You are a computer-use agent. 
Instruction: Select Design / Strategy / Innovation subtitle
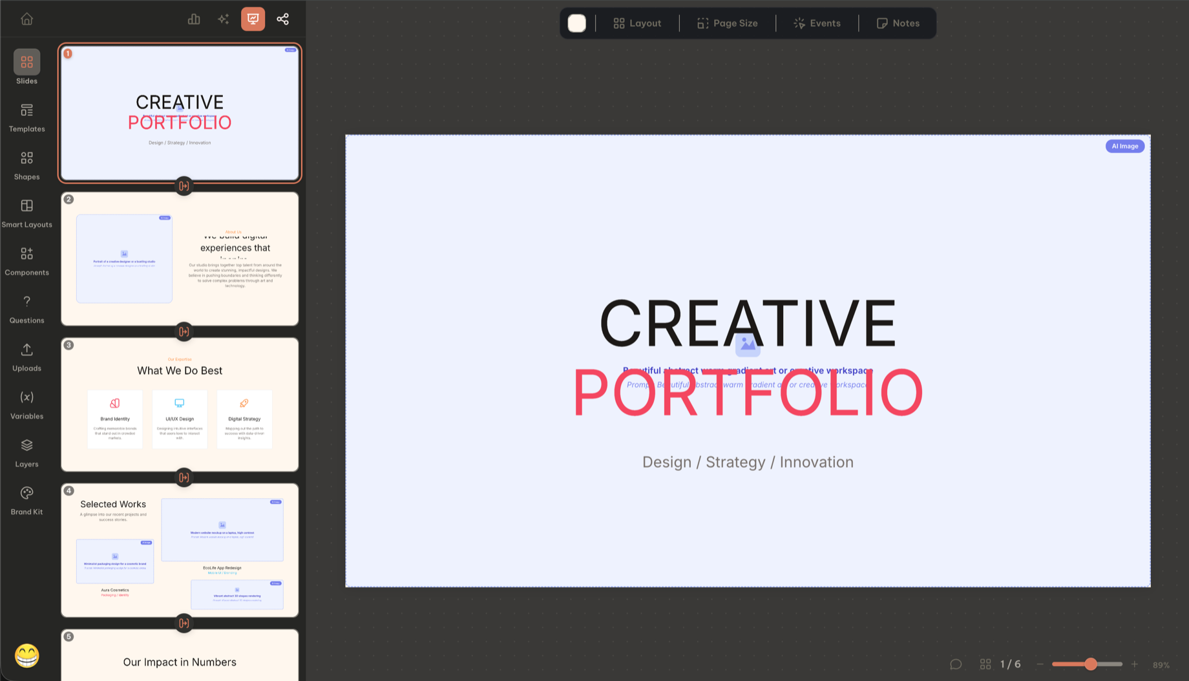[x=748, y=462]
